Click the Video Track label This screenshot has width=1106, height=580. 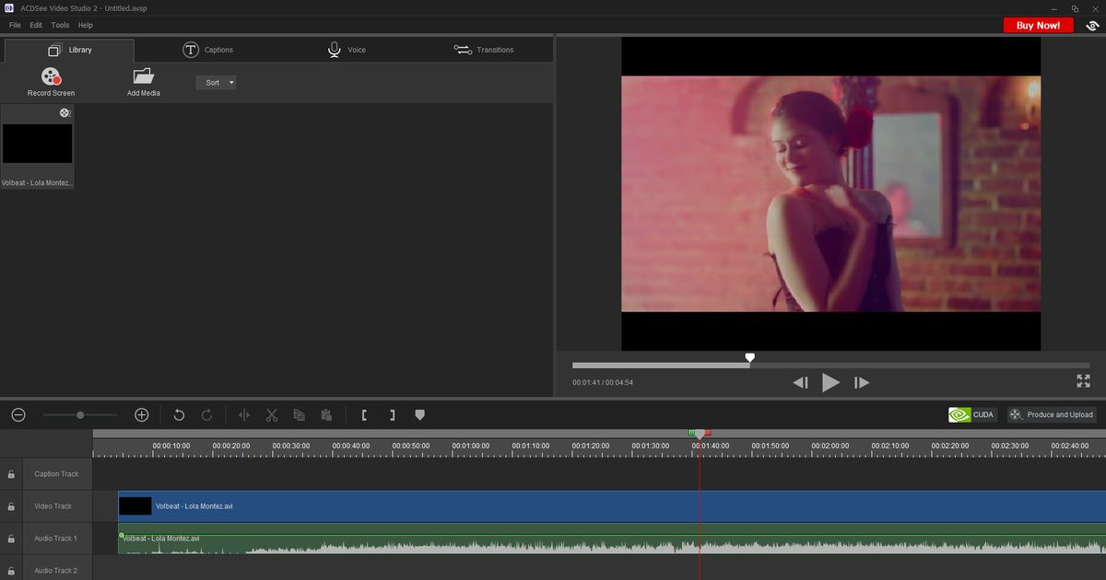point(53,507)
